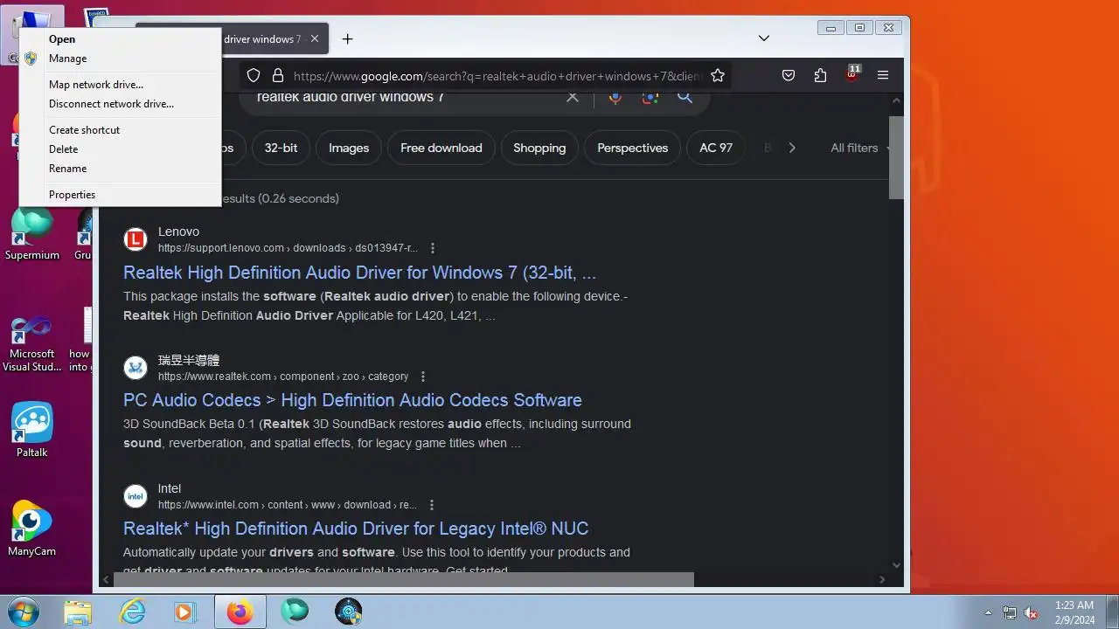Open the Pocket save icon
This screenshot has width=1119, height=629.
pos(789,76)
